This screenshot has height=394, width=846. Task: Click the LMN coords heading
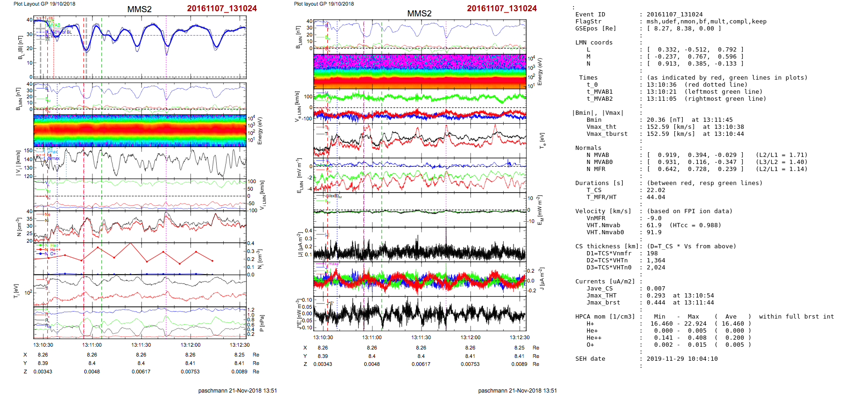tap(594, 43)
